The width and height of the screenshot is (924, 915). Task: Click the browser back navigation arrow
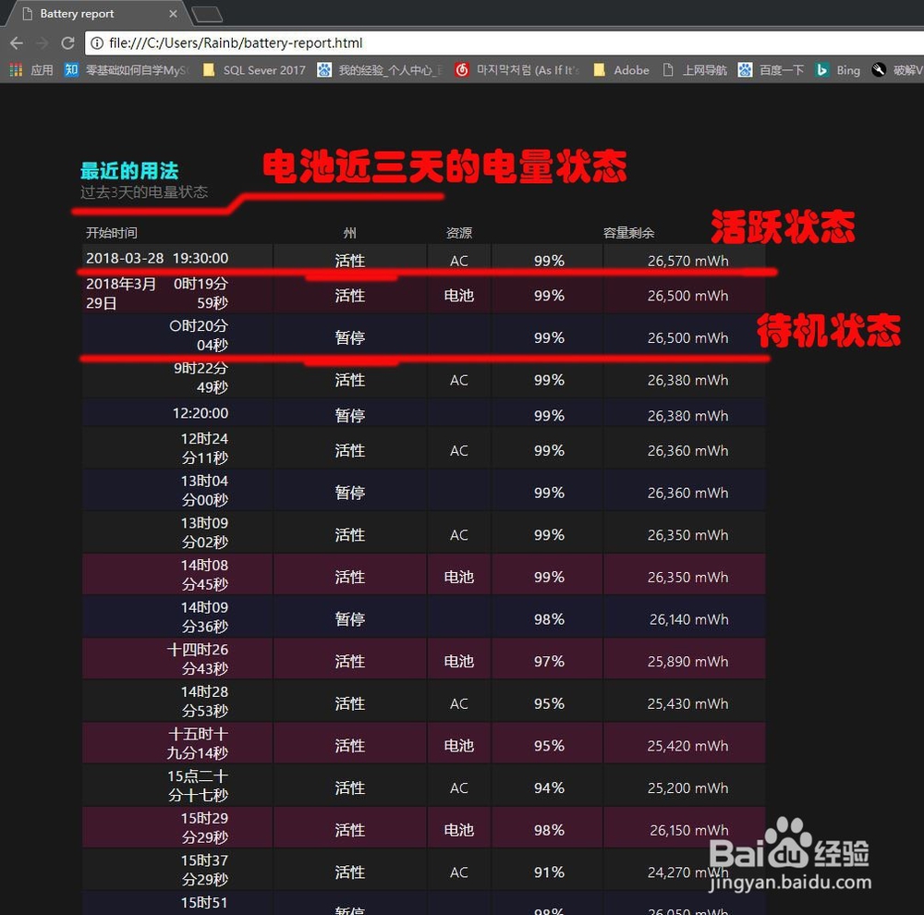(x=16, y=43)
